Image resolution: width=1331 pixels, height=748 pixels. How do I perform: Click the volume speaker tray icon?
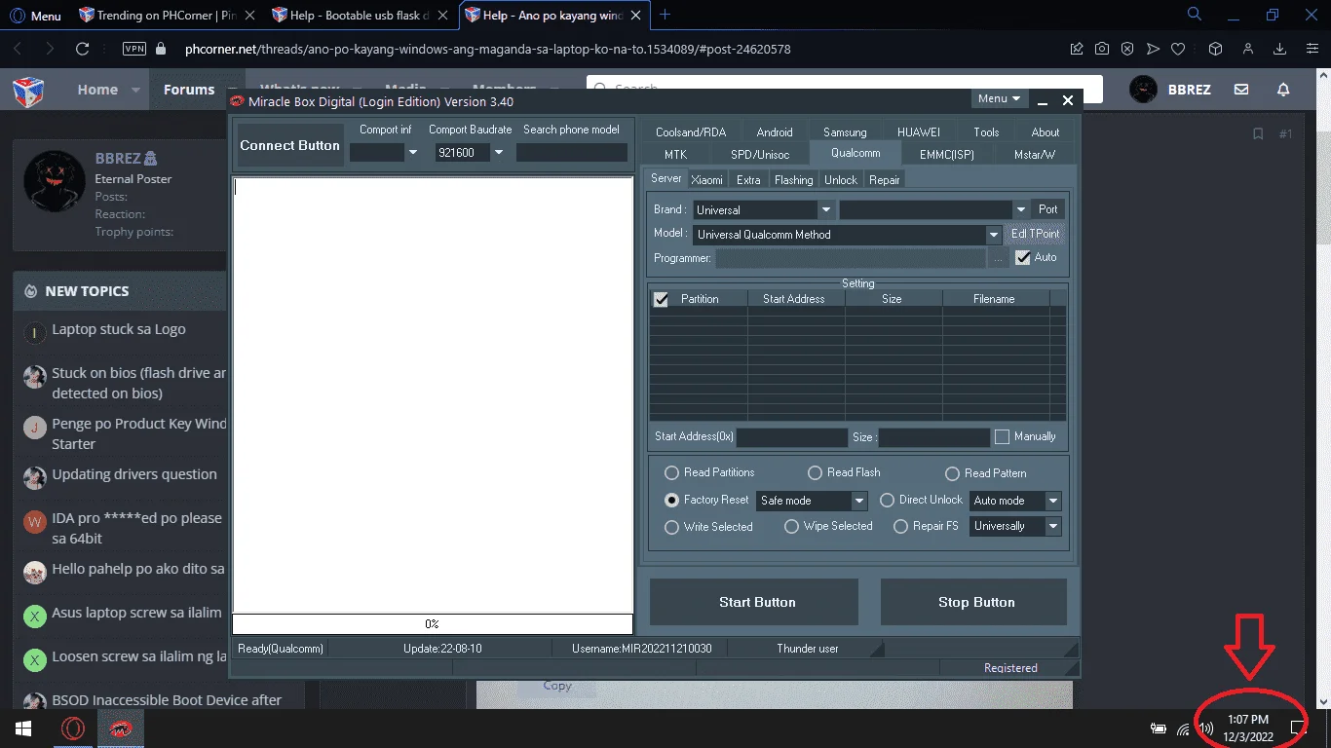point(1206,729)
